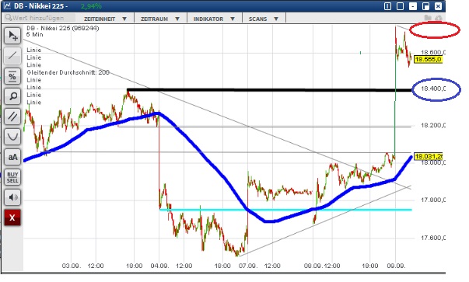
Task: Click the 08.09. date axis label
Action: pos(313,266)
